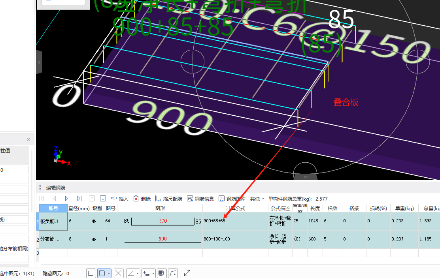Select the 板负筋.1 cell

[x=53, y=222]
